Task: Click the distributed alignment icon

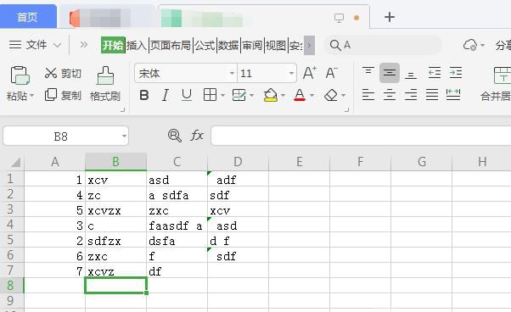Action: (453, 95)
